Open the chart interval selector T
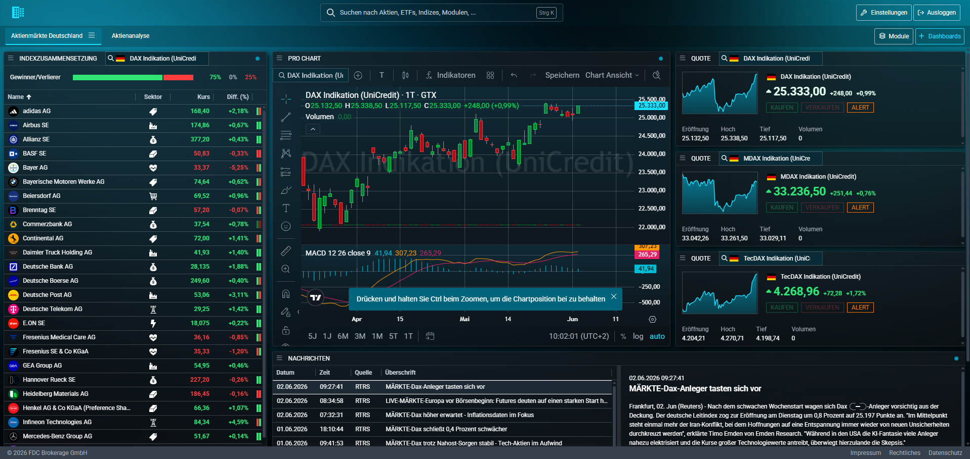This screenshot has height=459, width=970. 382,75
